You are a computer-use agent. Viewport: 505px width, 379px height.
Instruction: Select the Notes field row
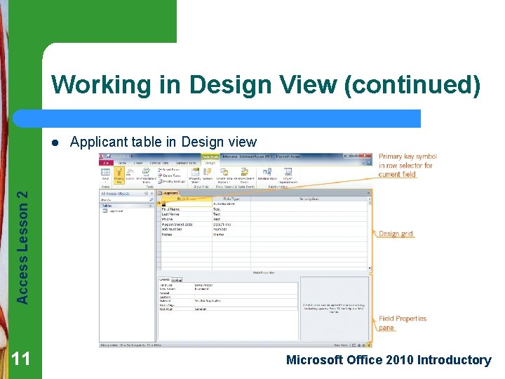coord(187,234)
